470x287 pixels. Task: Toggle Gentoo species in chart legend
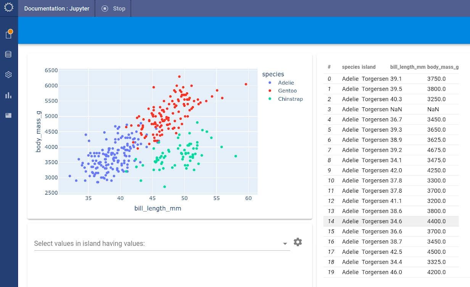287,91
